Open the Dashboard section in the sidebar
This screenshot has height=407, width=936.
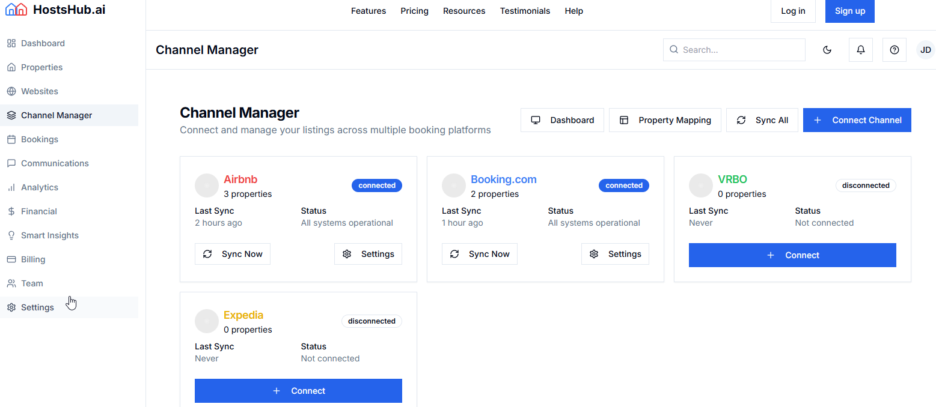(x=42, y=43)
